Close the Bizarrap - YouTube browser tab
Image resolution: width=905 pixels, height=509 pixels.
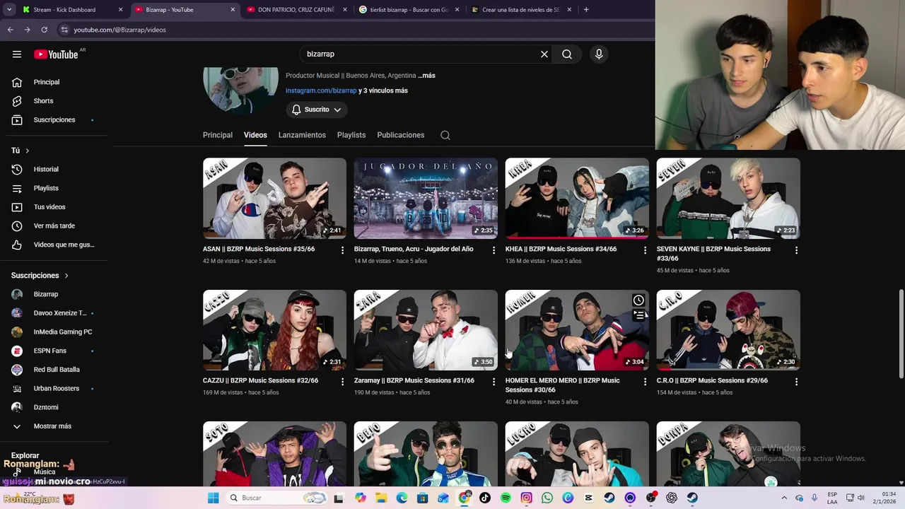point(233,10)
